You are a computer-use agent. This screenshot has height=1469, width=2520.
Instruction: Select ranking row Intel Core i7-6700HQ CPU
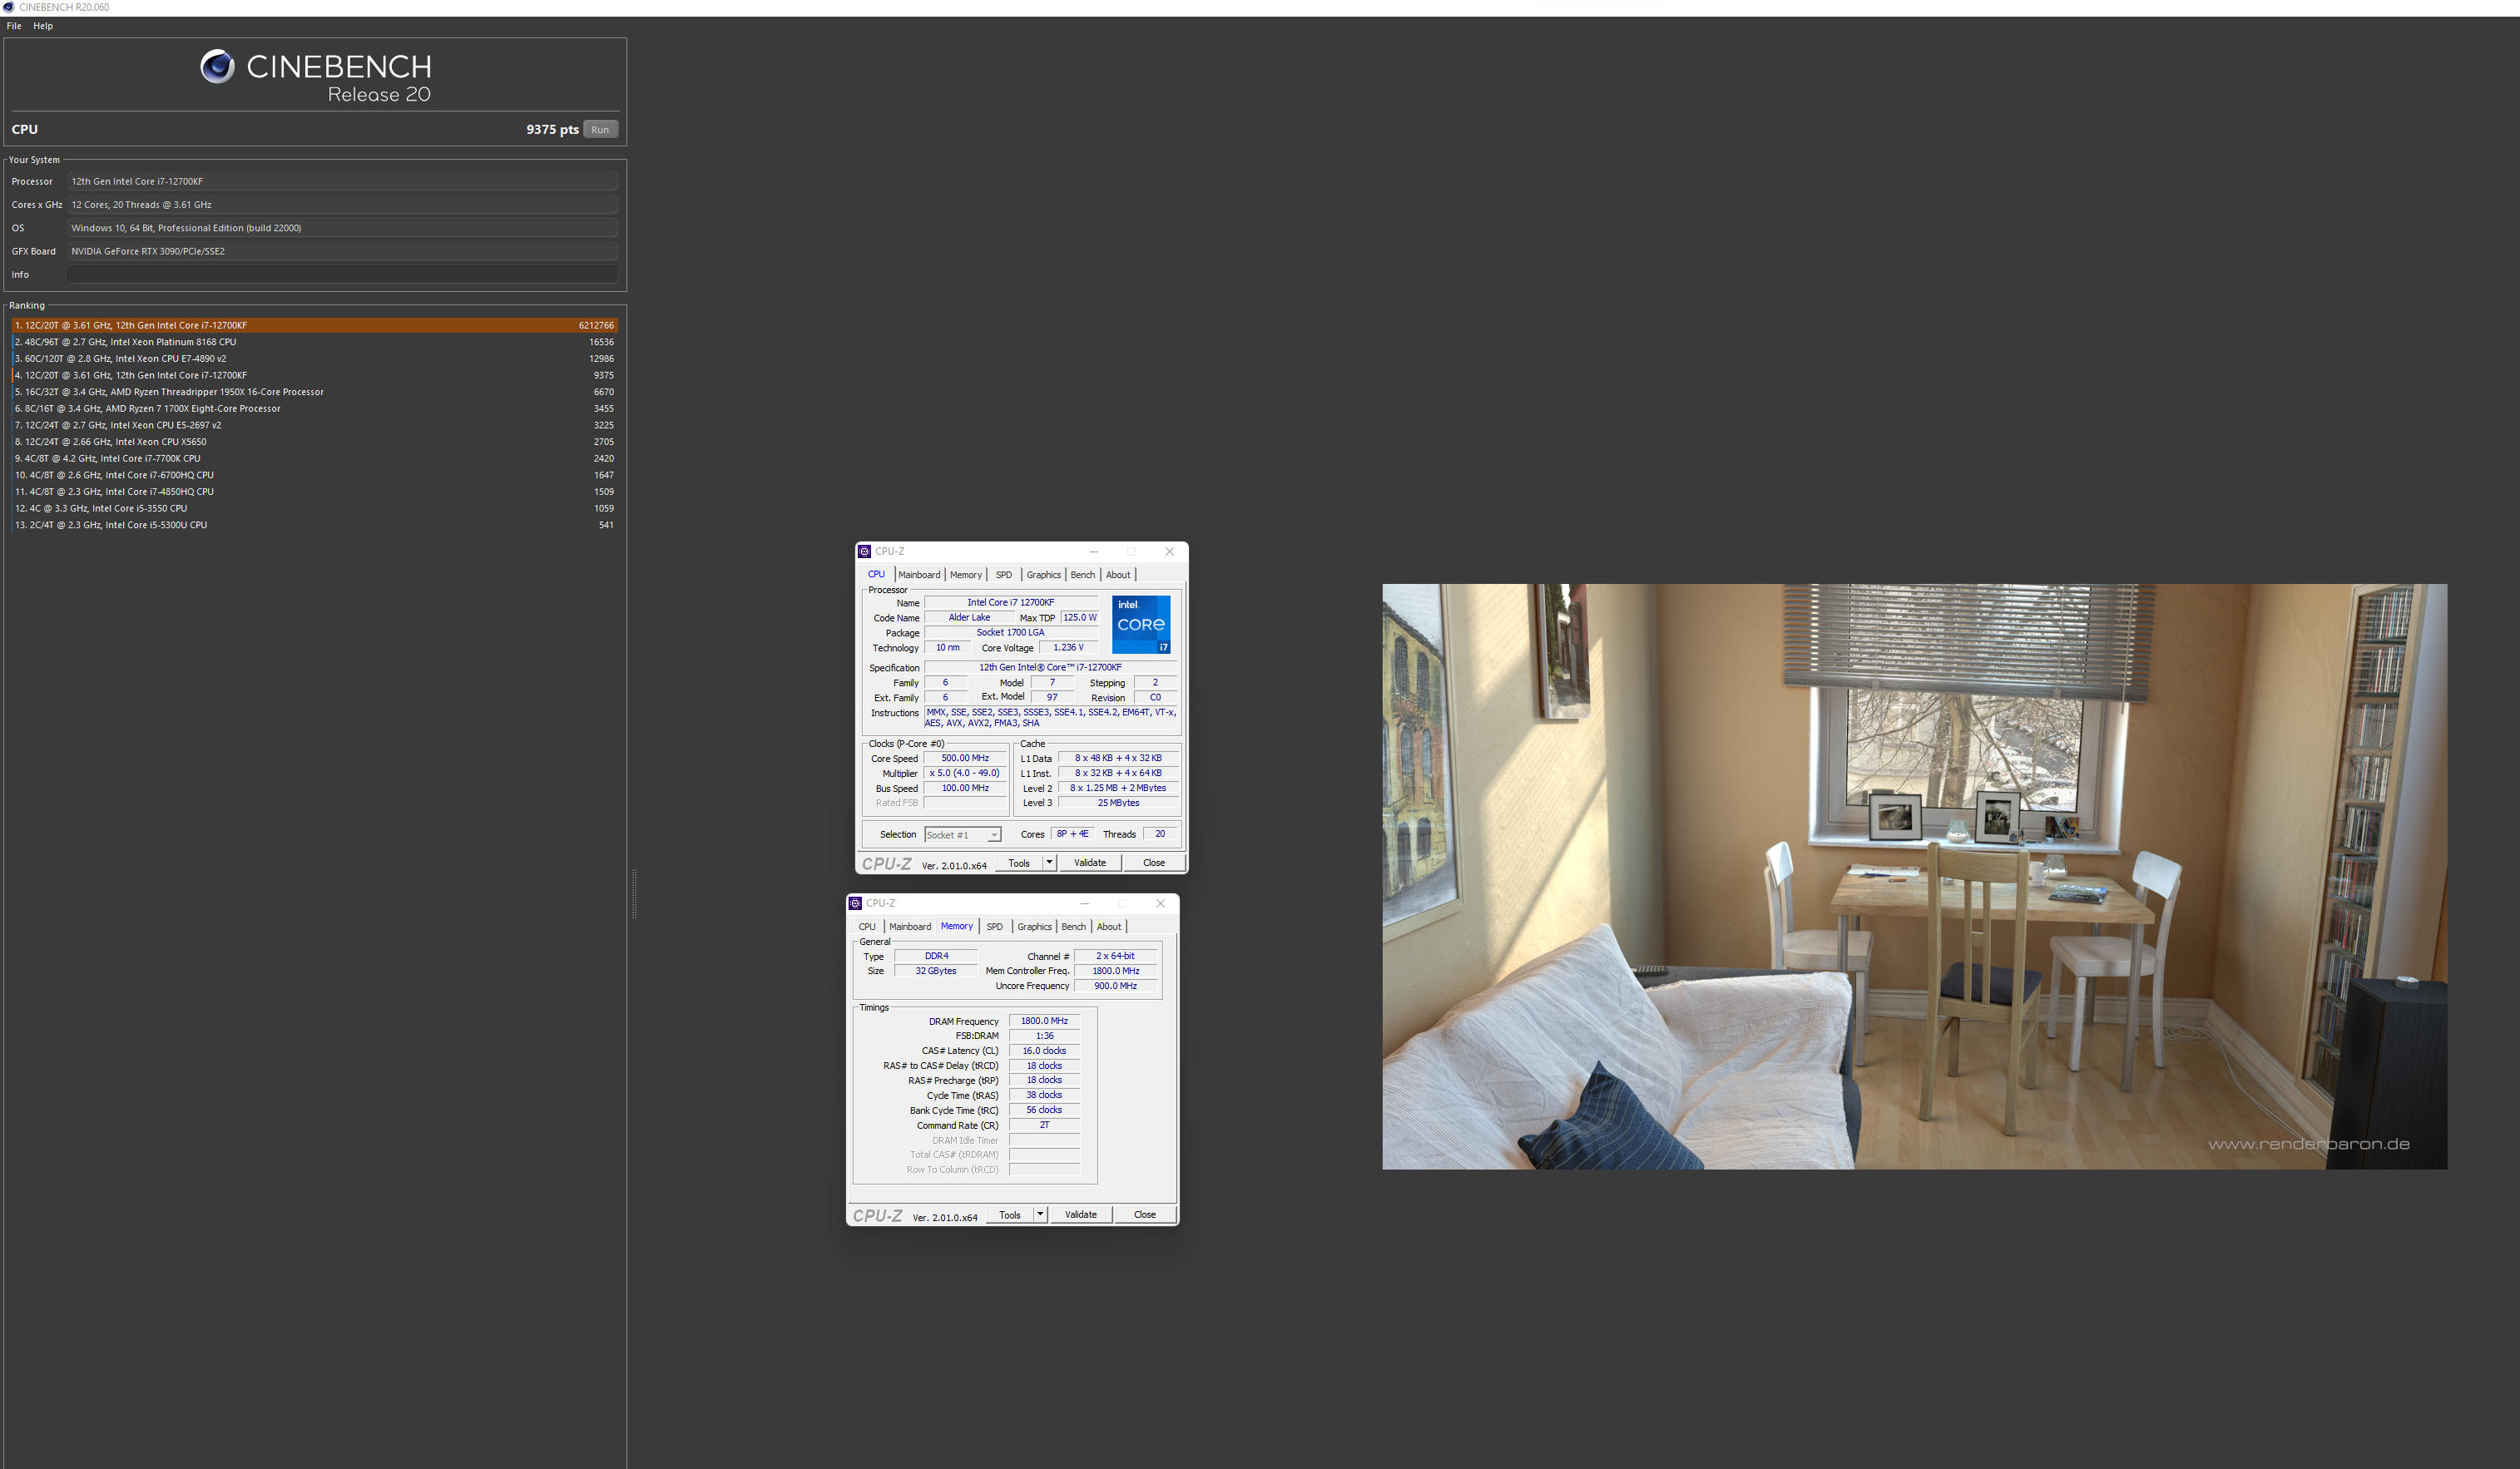pos(315,475)
